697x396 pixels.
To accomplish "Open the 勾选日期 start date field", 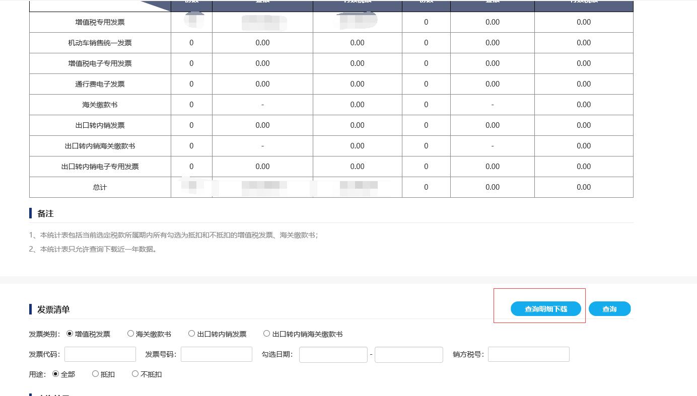I will tap(333, 354).
